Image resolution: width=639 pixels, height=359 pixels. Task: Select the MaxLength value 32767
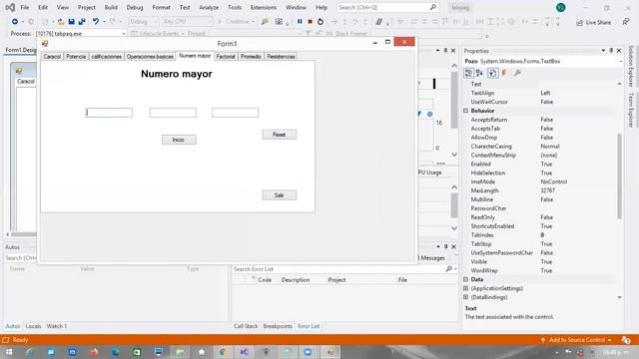548,190
